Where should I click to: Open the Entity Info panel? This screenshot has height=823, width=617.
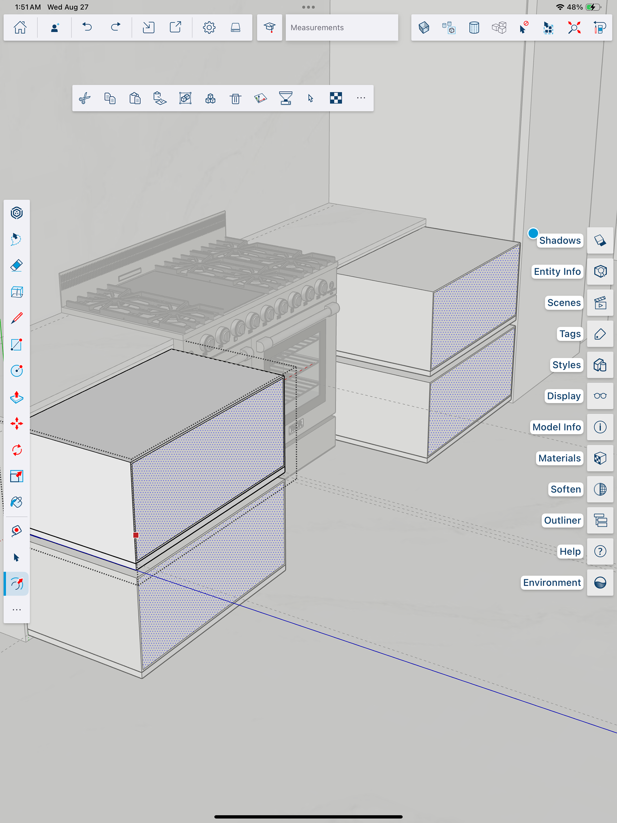coord(600,272)
